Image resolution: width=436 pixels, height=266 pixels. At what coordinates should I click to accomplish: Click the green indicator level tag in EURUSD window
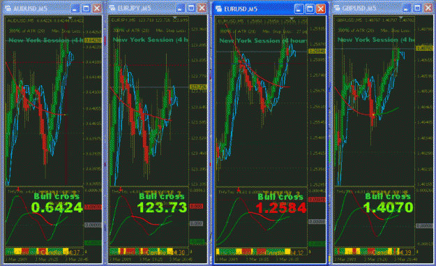(317, 244)
